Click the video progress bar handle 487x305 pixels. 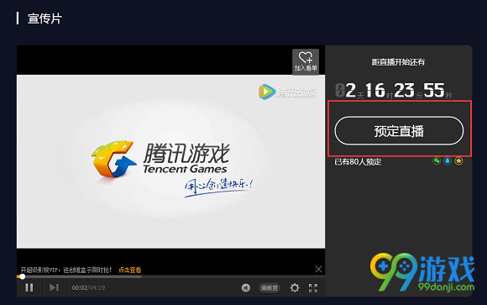tap(22, 276)
